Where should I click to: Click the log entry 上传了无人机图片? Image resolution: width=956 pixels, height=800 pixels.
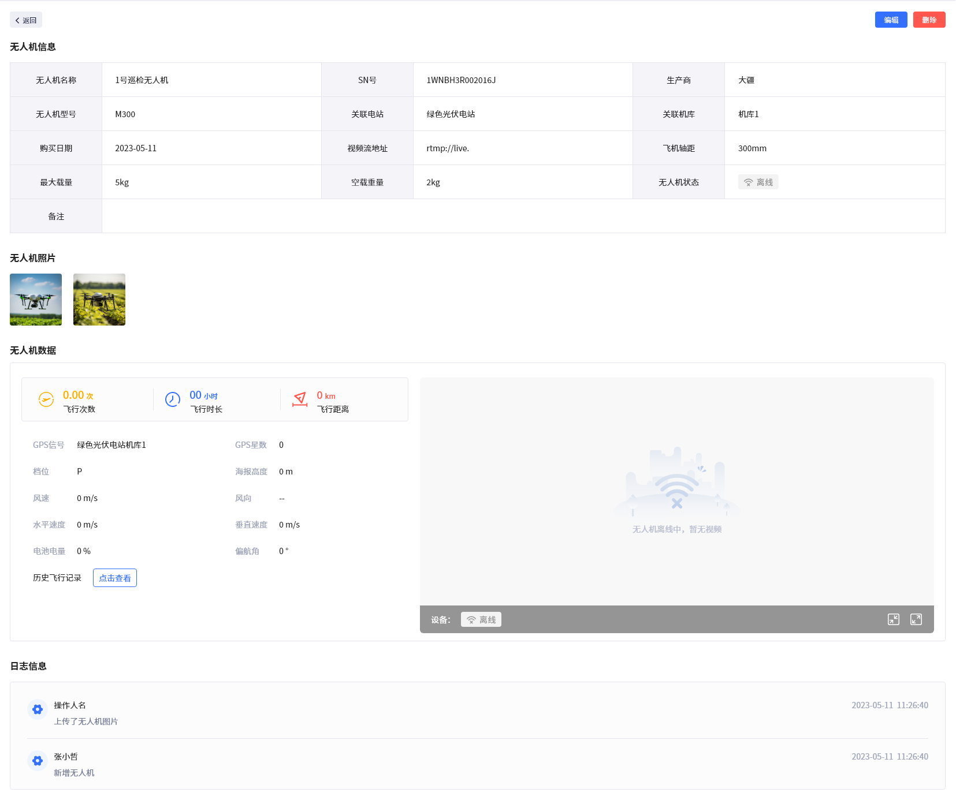pos(85,722)
